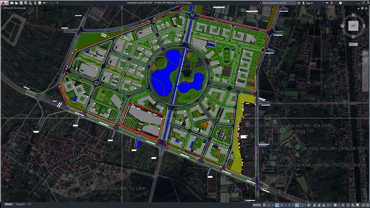Switch to the Layout1 tab

tap(20, 204)
